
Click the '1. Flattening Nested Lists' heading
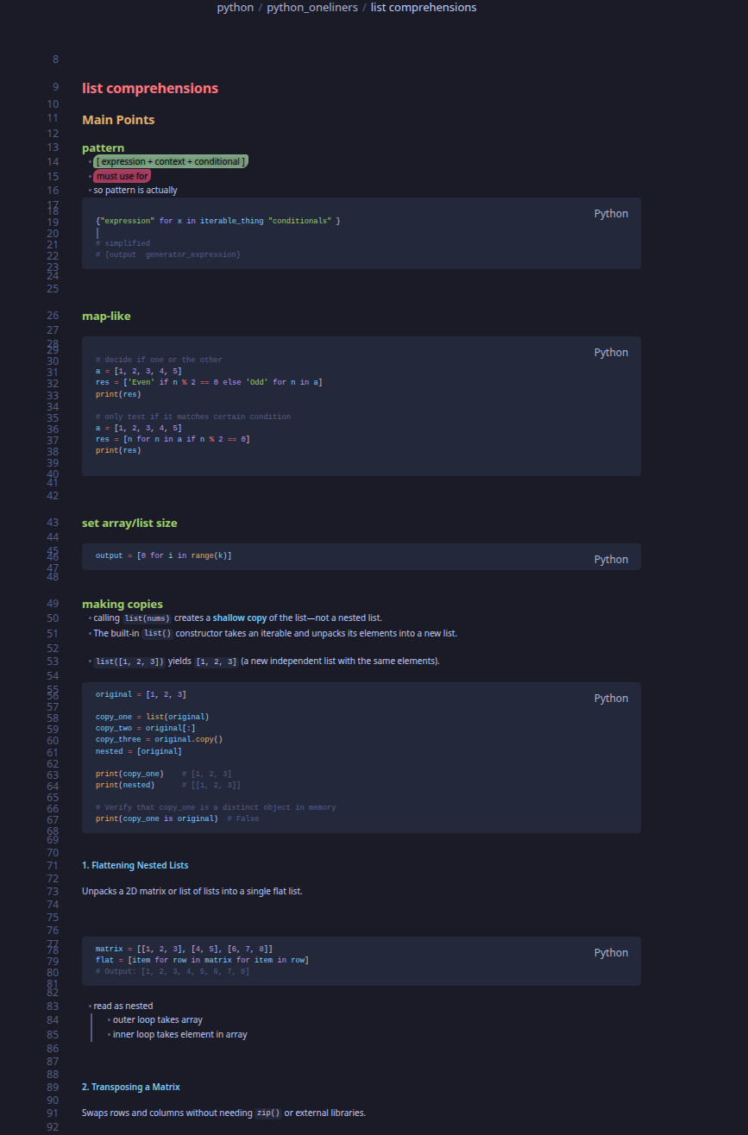[135, 865]
